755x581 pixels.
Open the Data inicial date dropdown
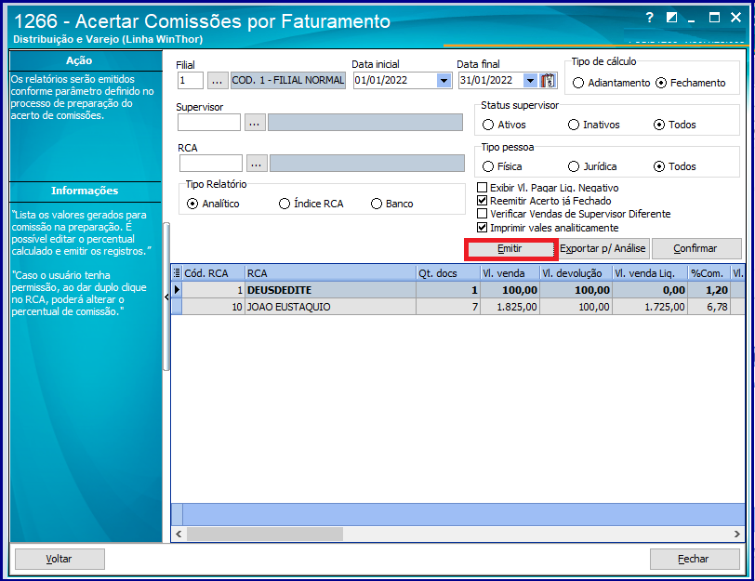point(444,80)
